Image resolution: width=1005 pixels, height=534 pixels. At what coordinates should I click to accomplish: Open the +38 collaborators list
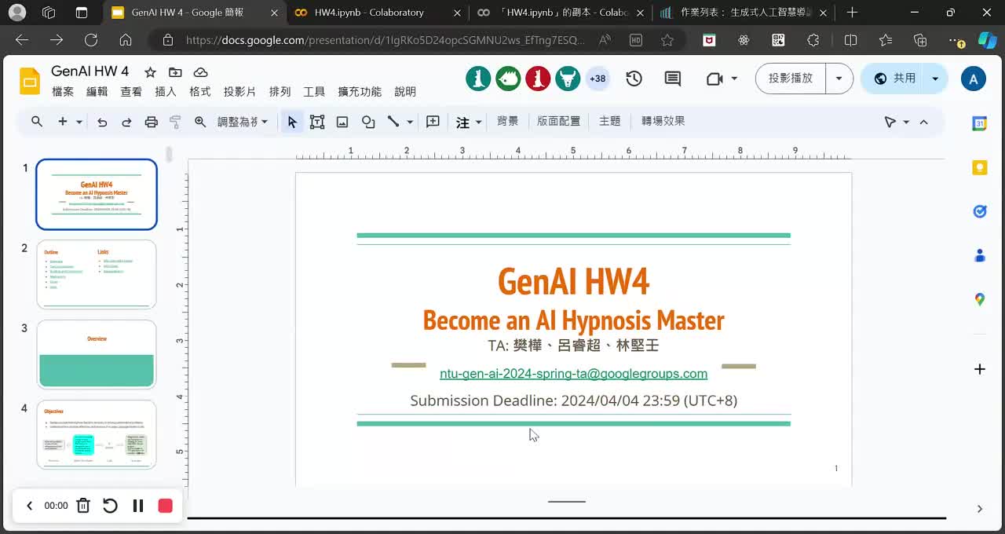[598, 79]
